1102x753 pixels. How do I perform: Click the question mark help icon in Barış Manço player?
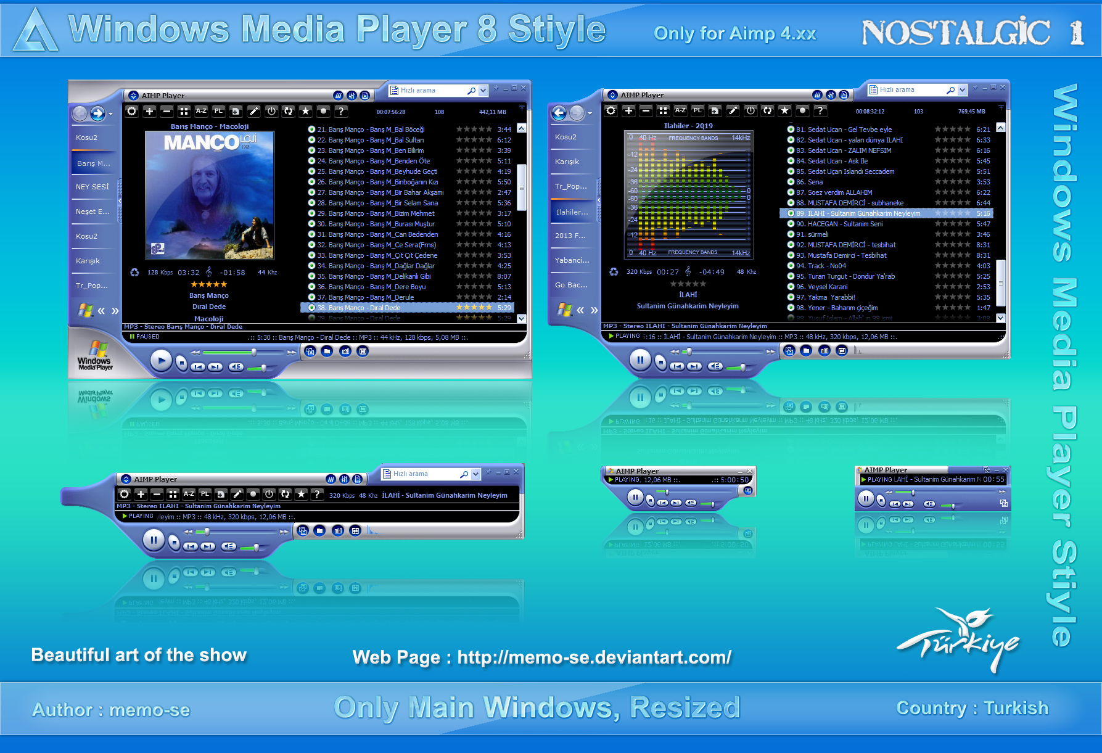(x=340, y=111)
